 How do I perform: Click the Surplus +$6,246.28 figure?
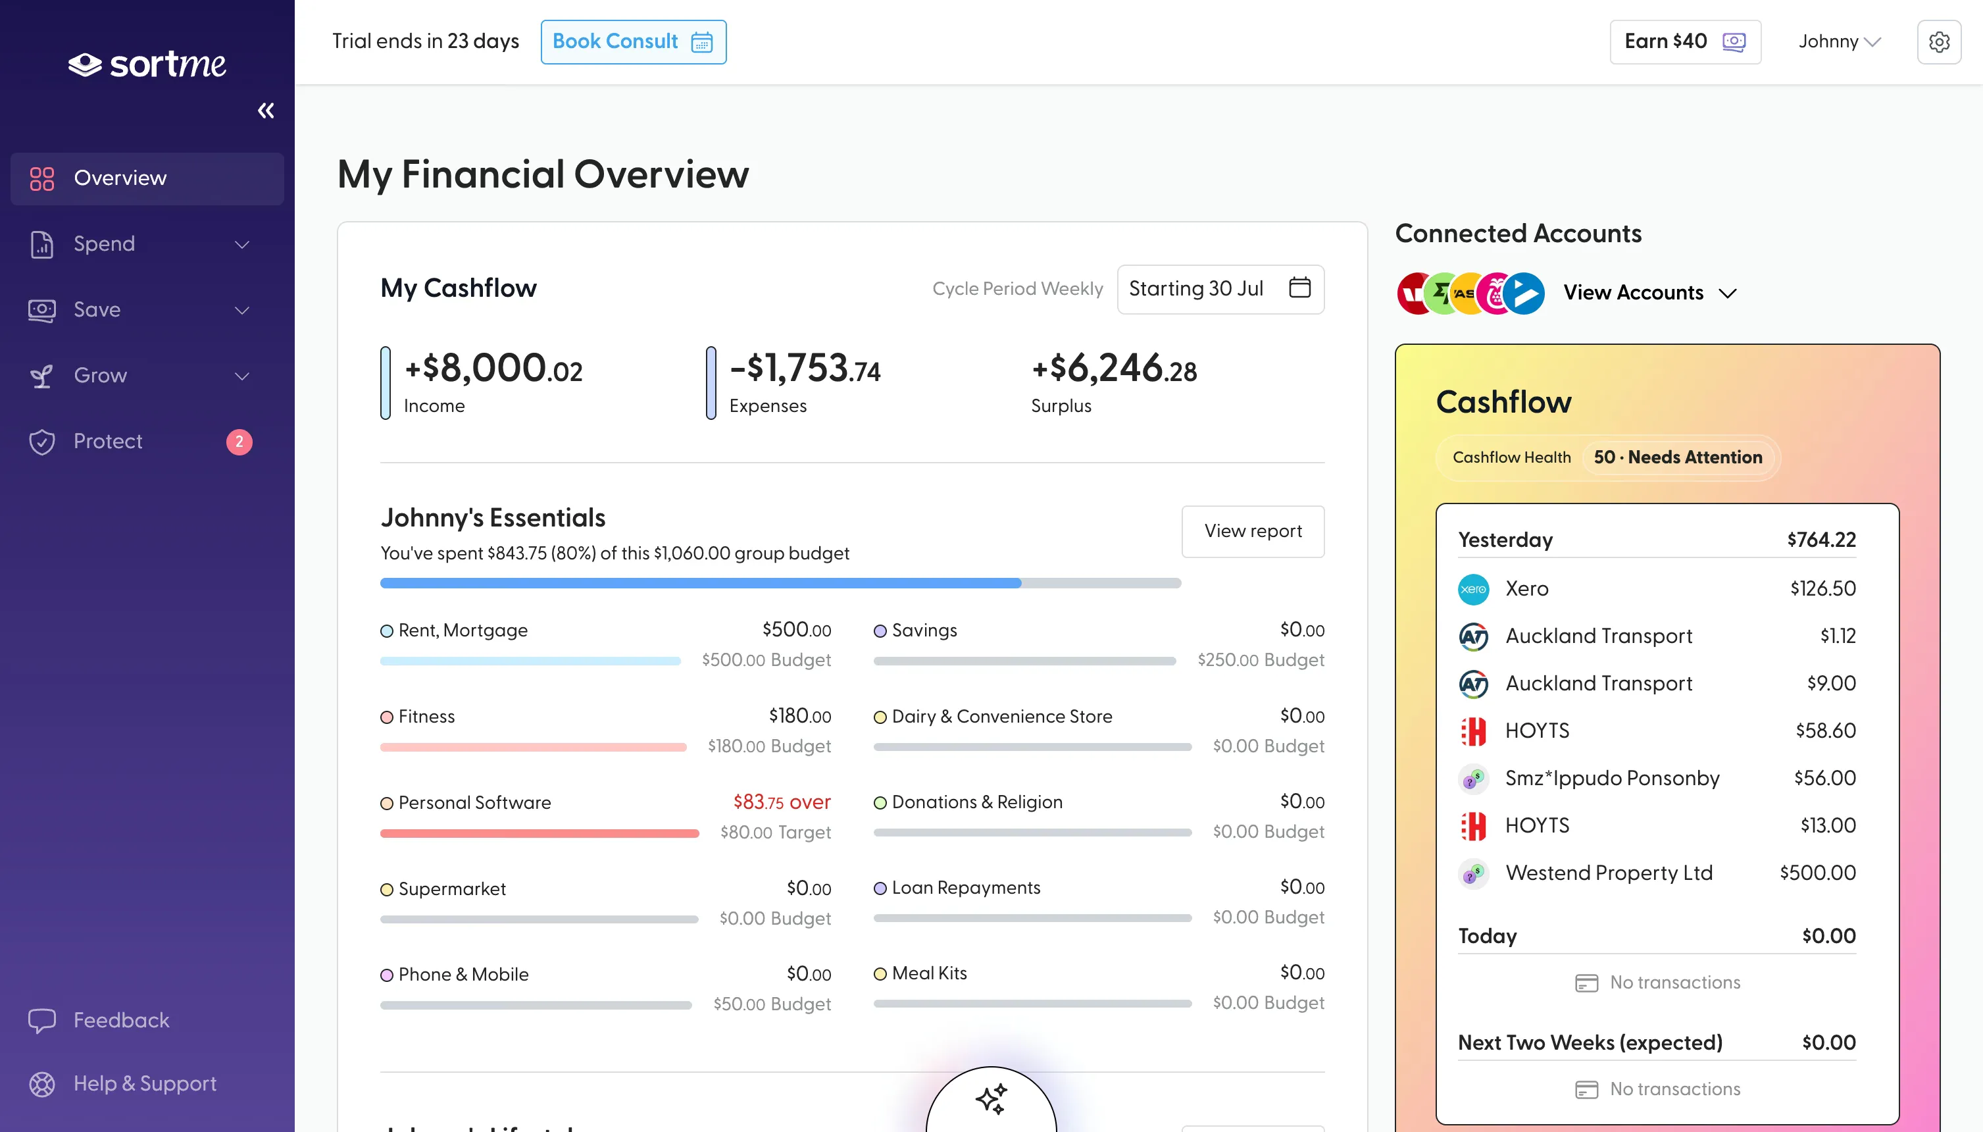click(x=1113, y=368)
